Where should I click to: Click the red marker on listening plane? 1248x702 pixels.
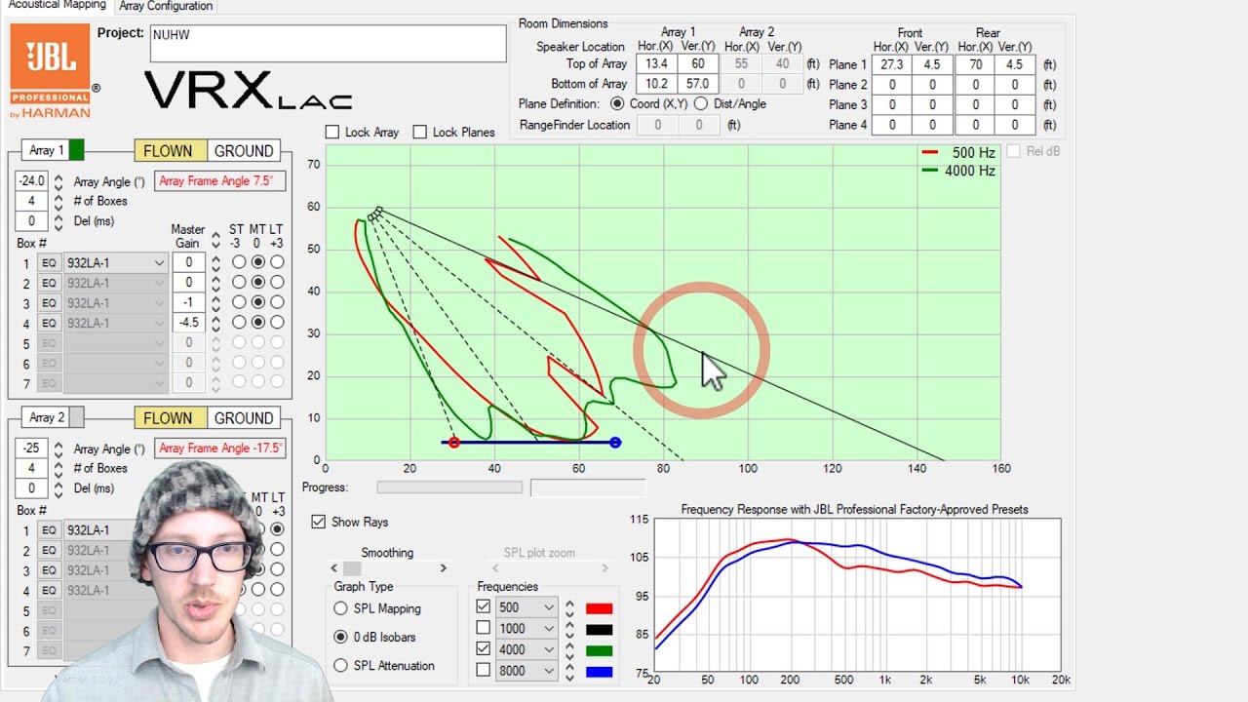coord(453,443)
